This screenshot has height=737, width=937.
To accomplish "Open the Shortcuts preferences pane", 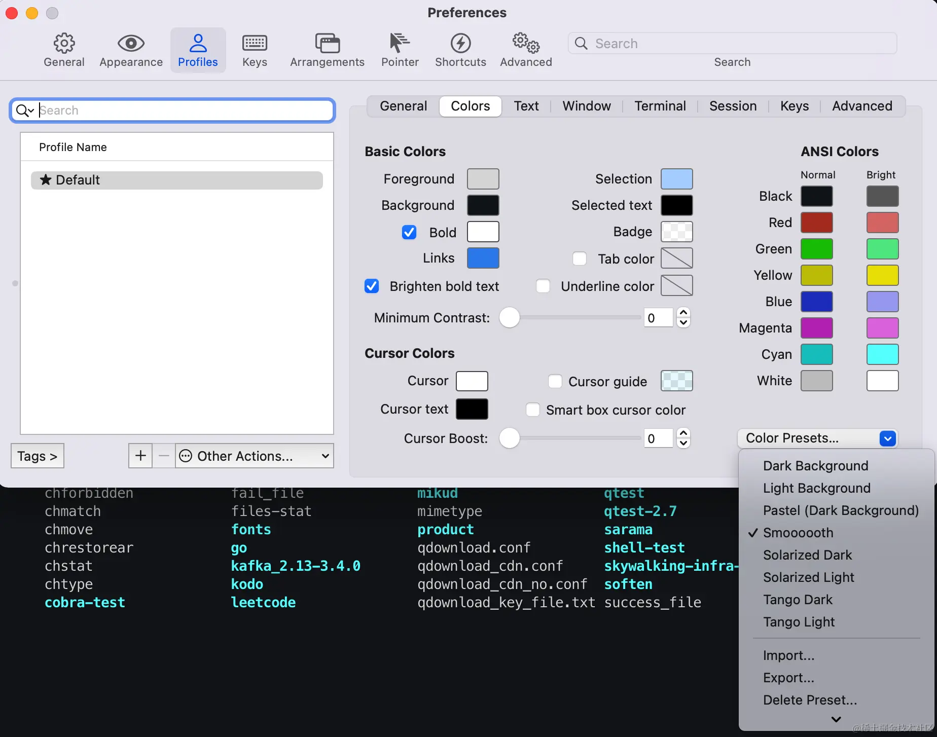I will tap(460, 50).
